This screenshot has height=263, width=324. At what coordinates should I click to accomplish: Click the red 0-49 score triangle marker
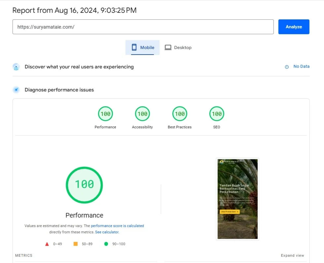click(x=47, y=244)
